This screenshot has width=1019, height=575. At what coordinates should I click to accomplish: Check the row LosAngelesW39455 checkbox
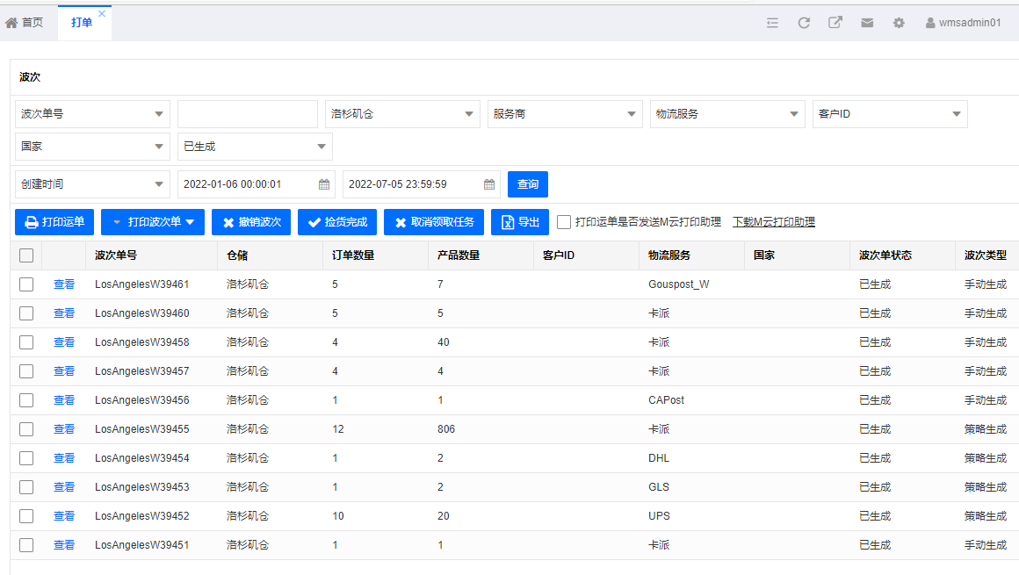tap(26, 429)
